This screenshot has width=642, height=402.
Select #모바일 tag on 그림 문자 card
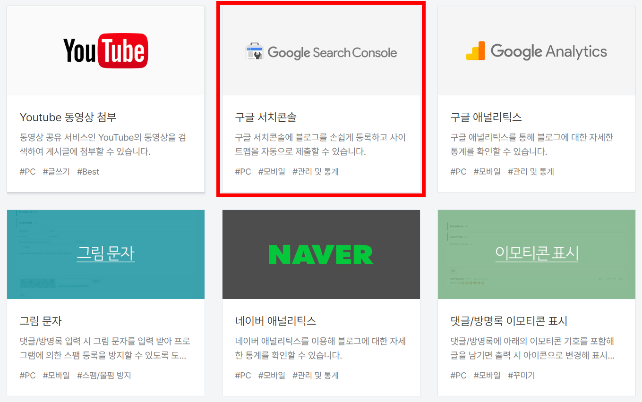tap(56, 376)
